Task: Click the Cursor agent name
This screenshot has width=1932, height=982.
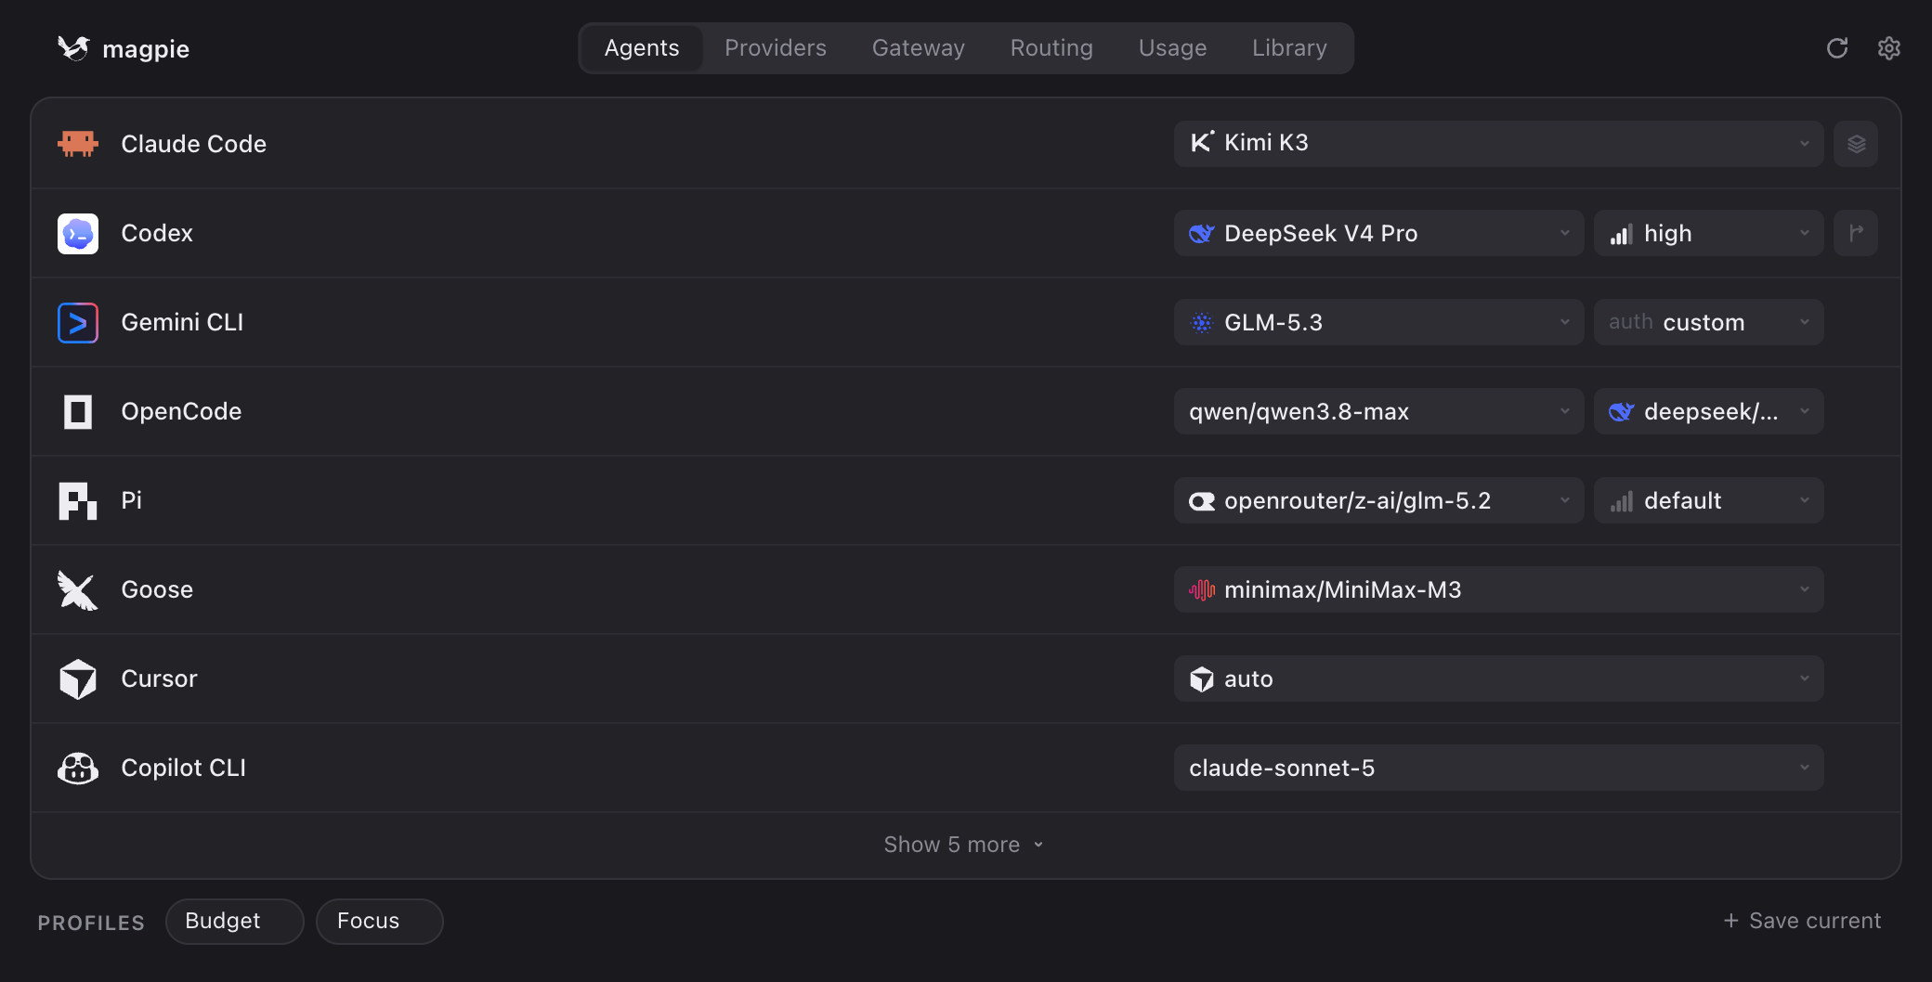Action: tap(159, 678)
